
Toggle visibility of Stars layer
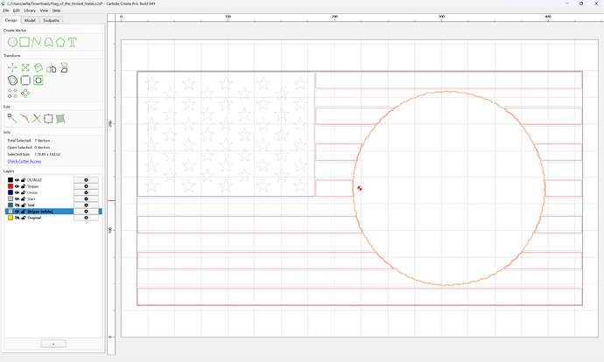(x=17, y=198)
